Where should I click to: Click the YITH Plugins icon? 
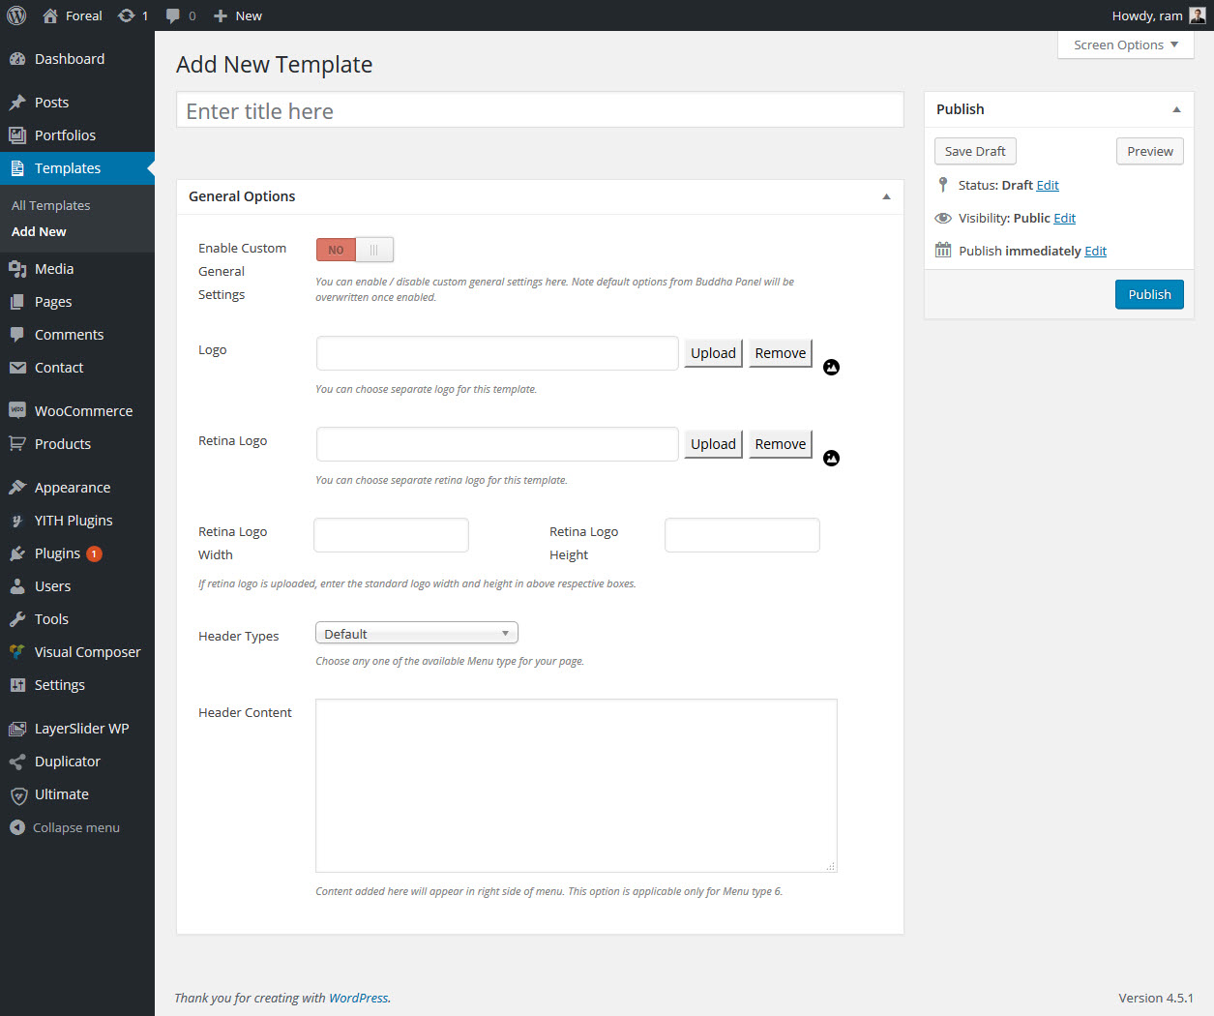tap(17, 521)
